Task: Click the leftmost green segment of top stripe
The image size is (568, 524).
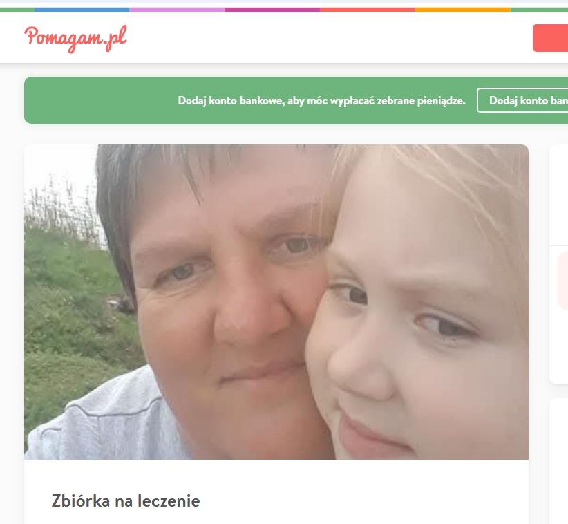Action: point(17,10)
